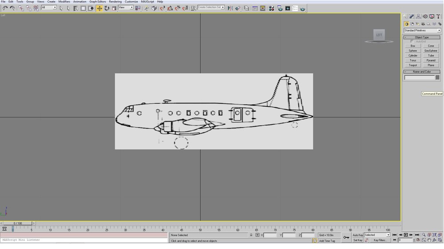The image size is (444, 249).
Task: Click the Mirror tool icon
Action: [x=230, y=8]
